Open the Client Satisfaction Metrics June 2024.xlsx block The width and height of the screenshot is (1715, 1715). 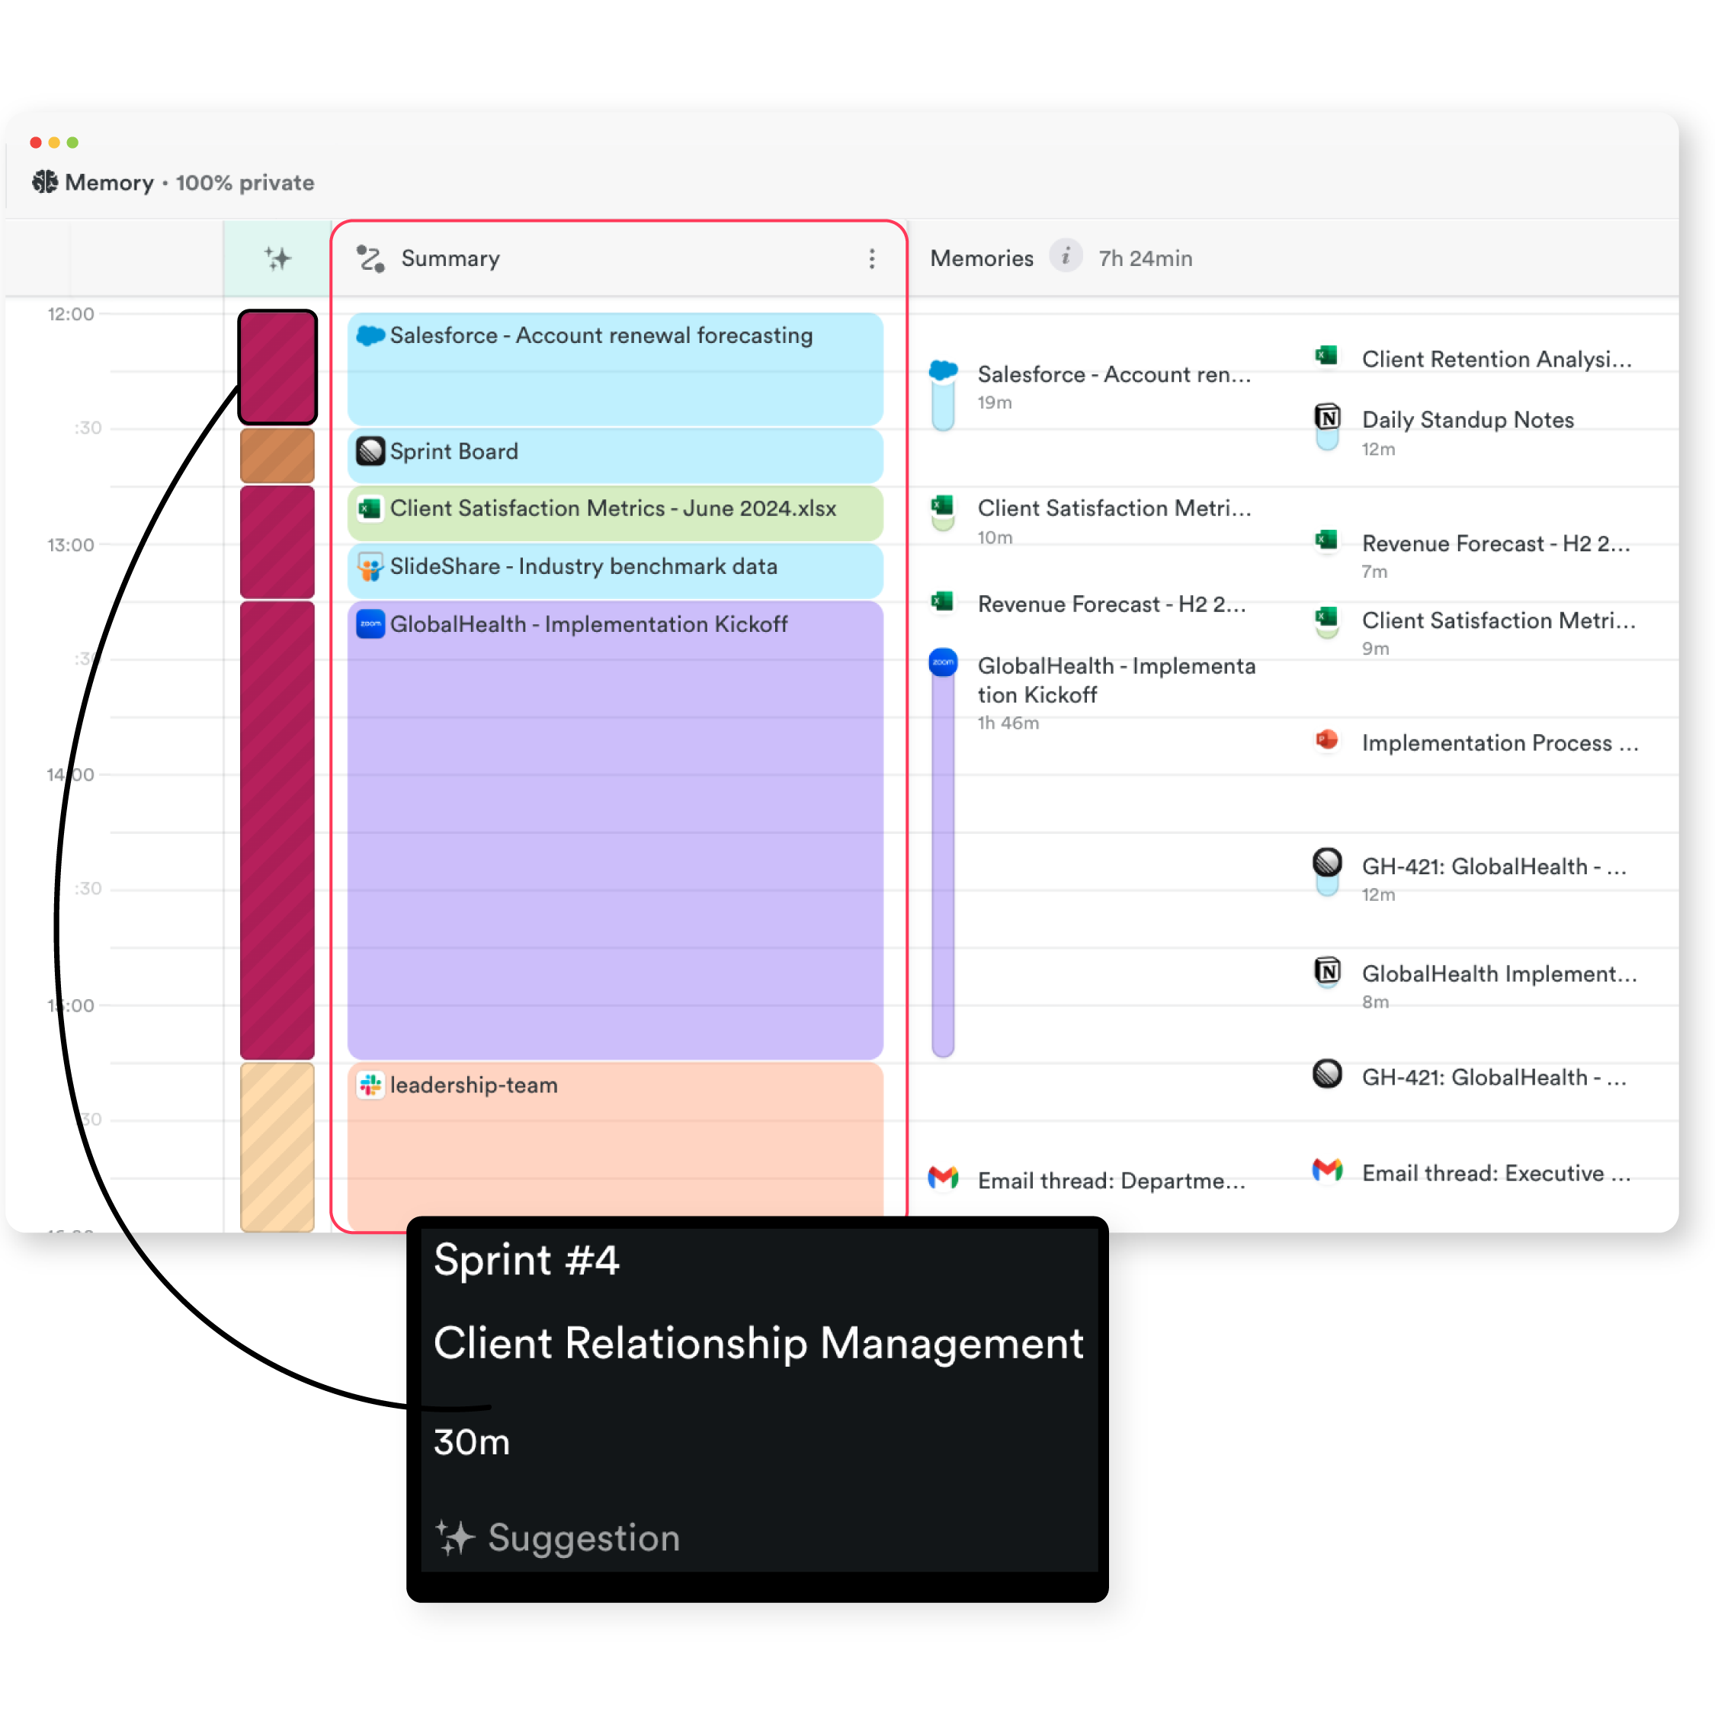(614, 511)
